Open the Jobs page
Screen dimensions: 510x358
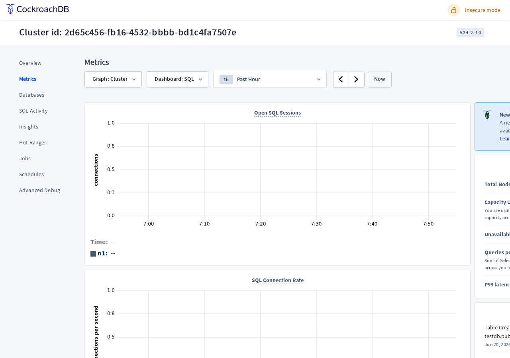coord(25,158)
